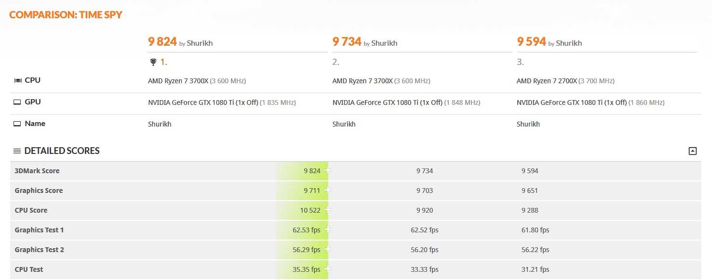Open Shurikh profile beside 9 734 score
The image size is (712, 280).
click(x=384, y=43)
